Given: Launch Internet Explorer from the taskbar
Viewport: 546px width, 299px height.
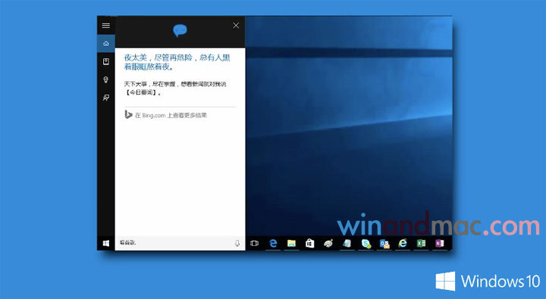Looking at the screenshot, I should (x=403, y=244).
